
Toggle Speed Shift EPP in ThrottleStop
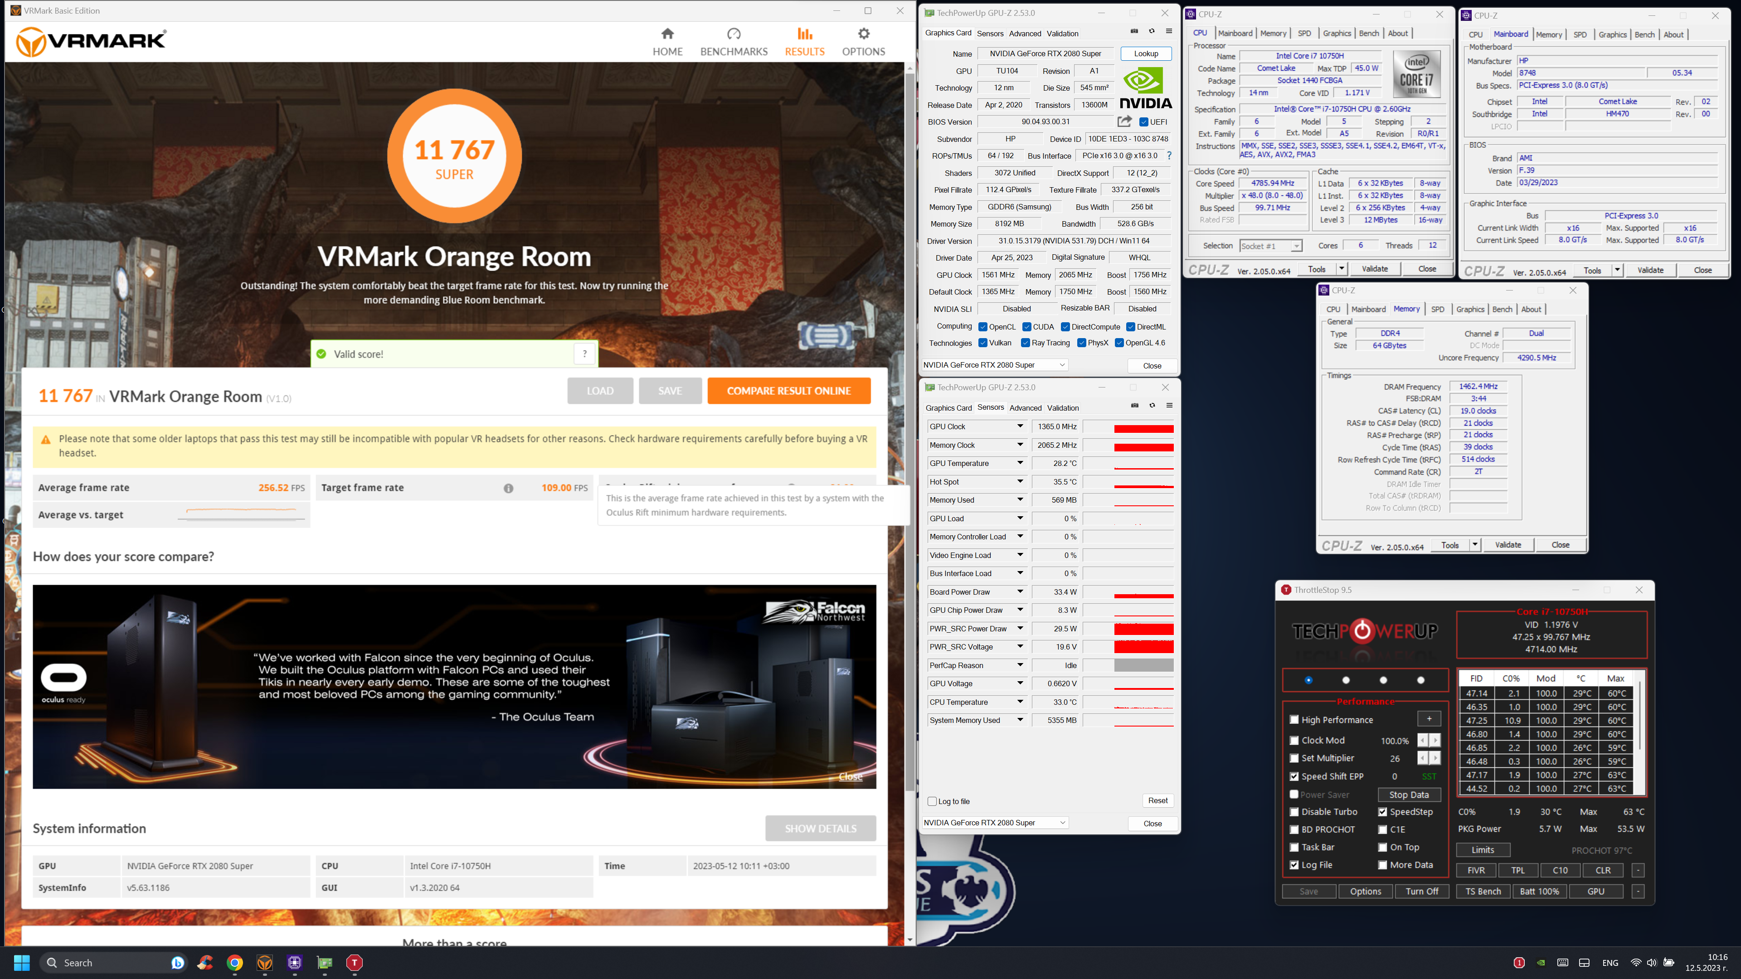(x=1294, y=777)
